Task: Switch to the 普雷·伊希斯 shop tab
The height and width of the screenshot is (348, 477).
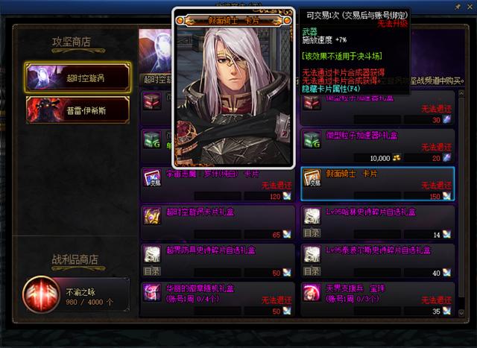Action: coord(78,110)
